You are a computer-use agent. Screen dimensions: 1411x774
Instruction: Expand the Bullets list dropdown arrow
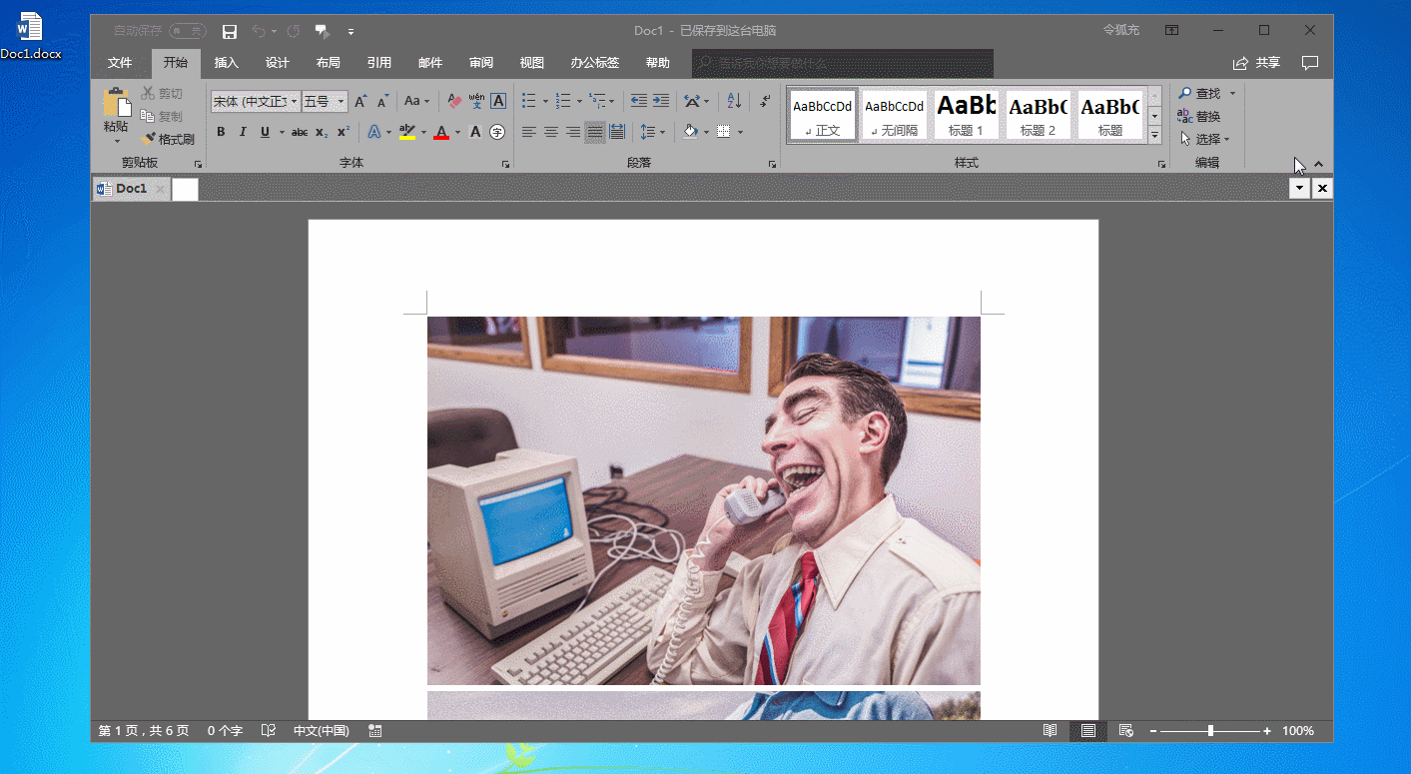click(544, 101)
